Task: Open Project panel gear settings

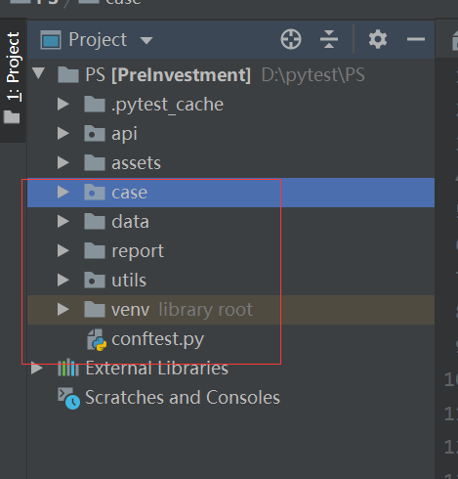Action: pyautogui.click(x=378, y=39)
